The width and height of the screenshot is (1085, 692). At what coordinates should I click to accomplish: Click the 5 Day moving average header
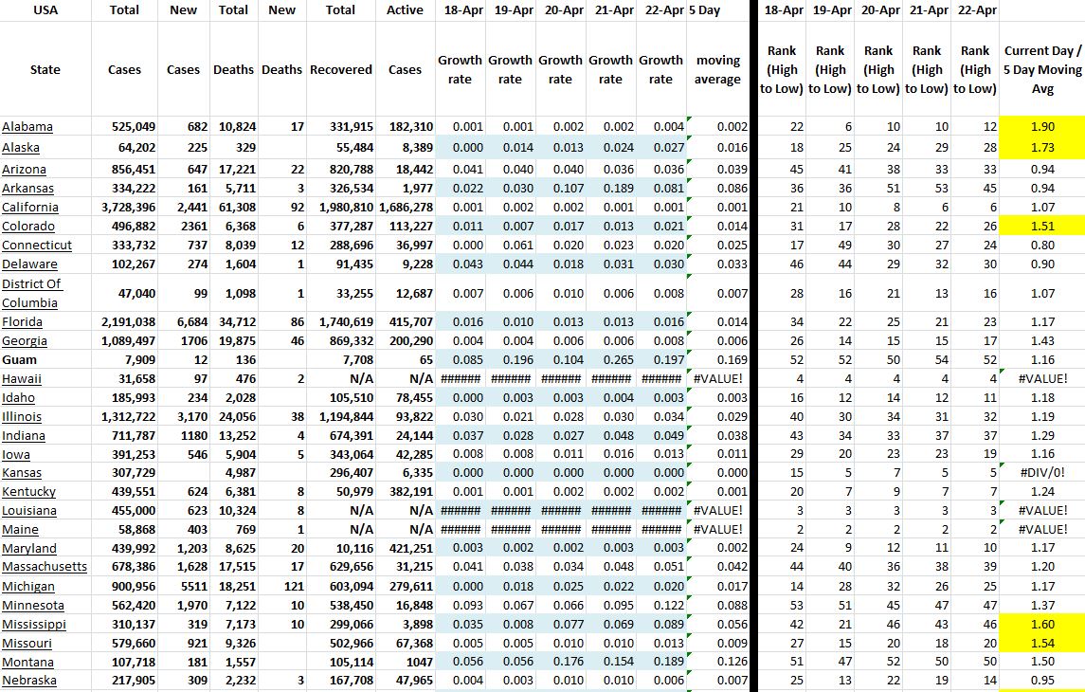(717, 69)
